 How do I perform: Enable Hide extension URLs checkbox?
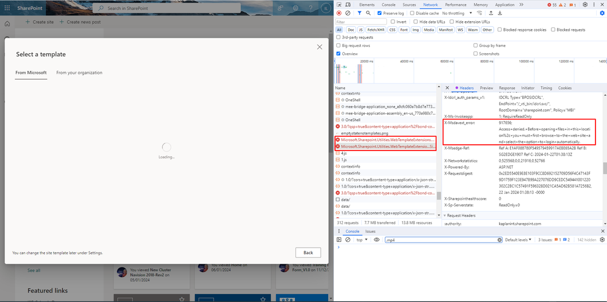452,22
